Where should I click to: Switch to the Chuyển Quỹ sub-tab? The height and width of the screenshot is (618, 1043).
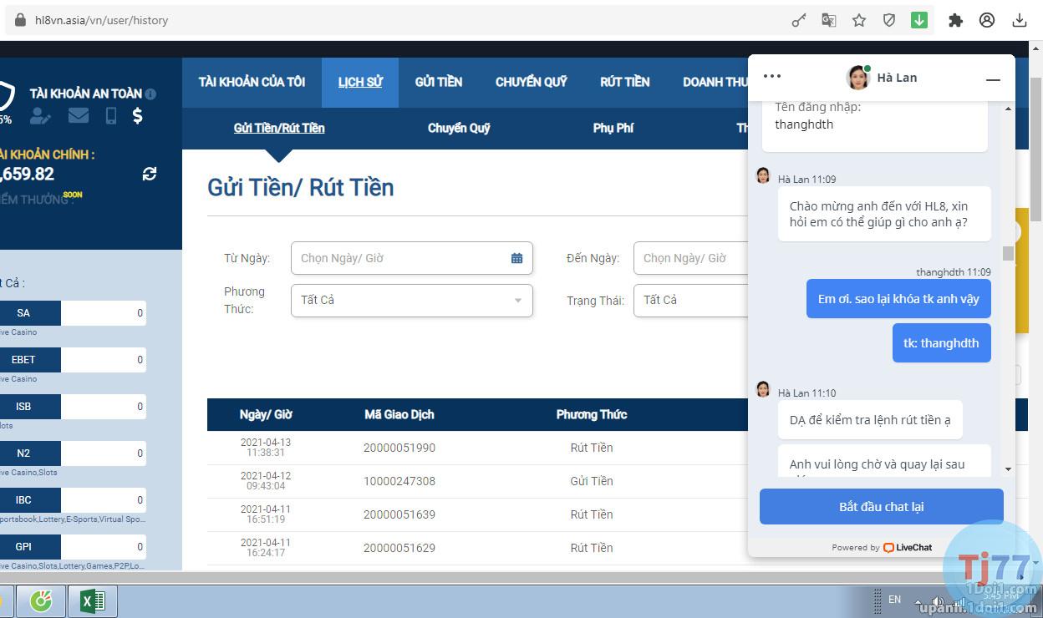459,129
